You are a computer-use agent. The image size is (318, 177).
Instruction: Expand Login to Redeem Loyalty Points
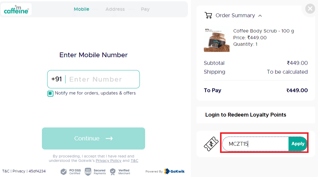245,115
